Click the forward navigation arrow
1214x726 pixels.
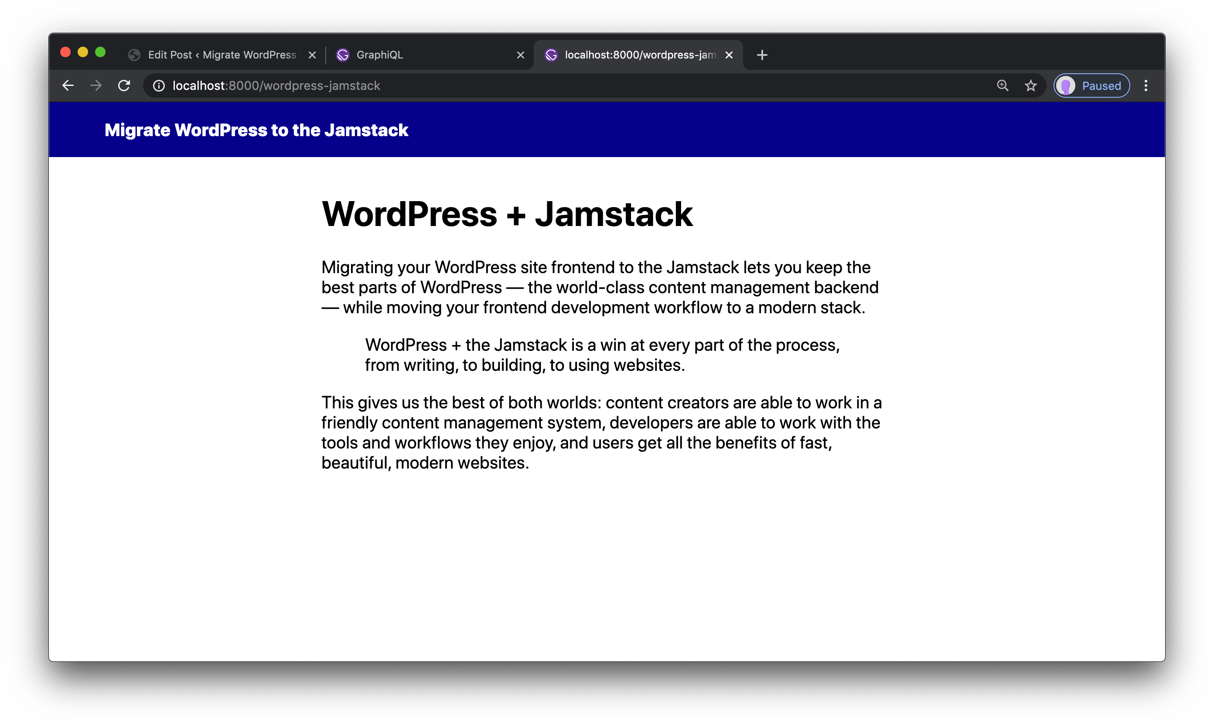click(96, 85)
